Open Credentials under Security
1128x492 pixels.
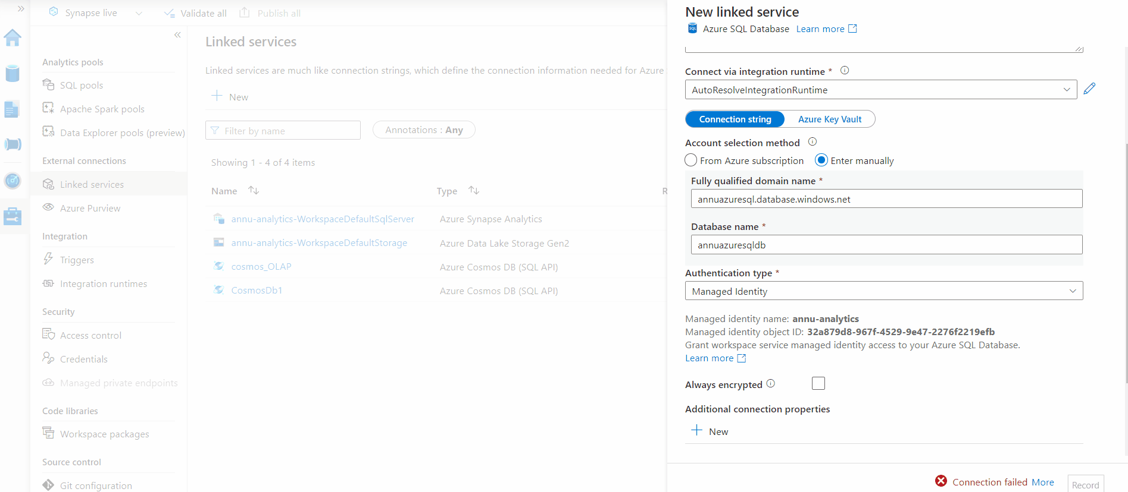click(x=84, y=359)
